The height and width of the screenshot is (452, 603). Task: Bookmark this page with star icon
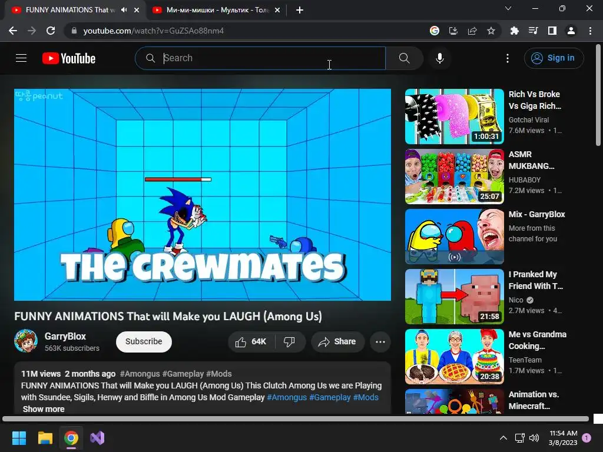(x=491, y=31)
